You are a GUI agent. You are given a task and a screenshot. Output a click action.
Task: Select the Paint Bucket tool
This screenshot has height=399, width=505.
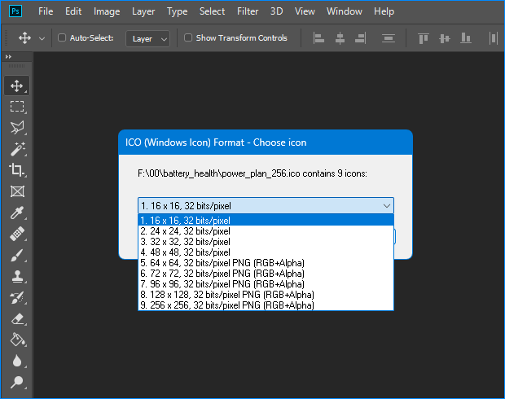click(x=17, y=340)
